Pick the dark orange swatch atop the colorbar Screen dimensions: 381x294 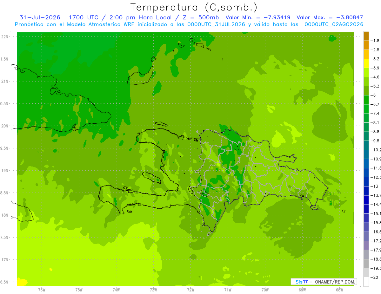pos(366,36)
